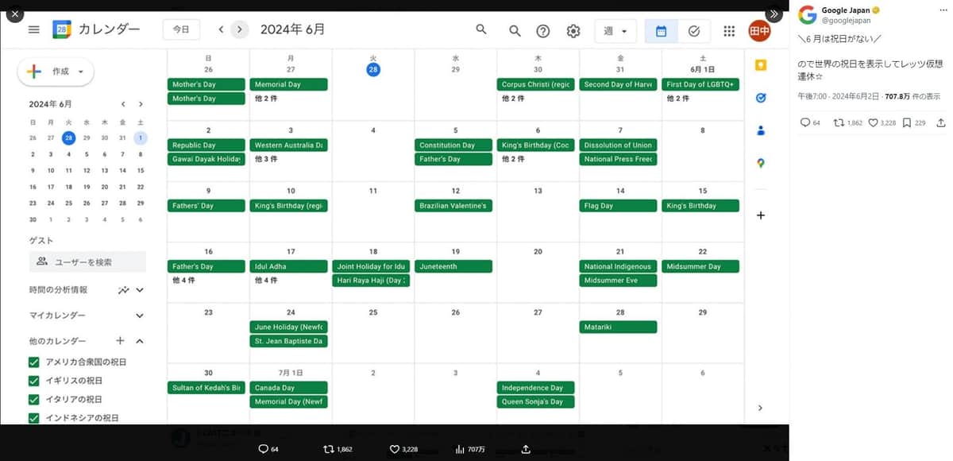Click the 今日 button to jump to today

pos(181,29)
